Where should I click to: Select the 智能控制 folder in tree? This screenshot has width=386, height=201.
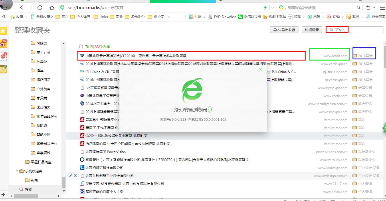[x=43, y=134]
